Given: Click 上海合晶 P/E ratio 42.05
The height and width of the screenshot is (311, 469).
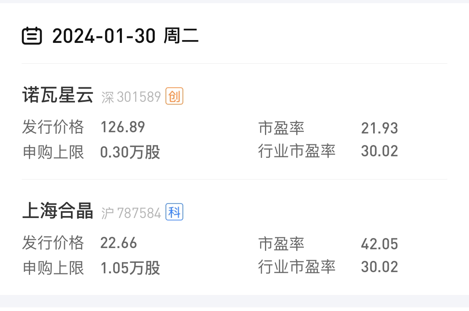Looking at the screenshot, I should pos(379,244).
